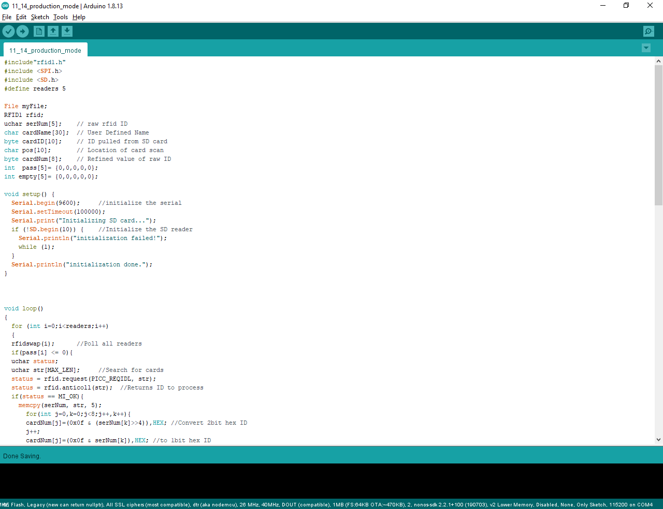Click the Arduino logo in title bar
663x509 pixels.
(x=5, y=6)
